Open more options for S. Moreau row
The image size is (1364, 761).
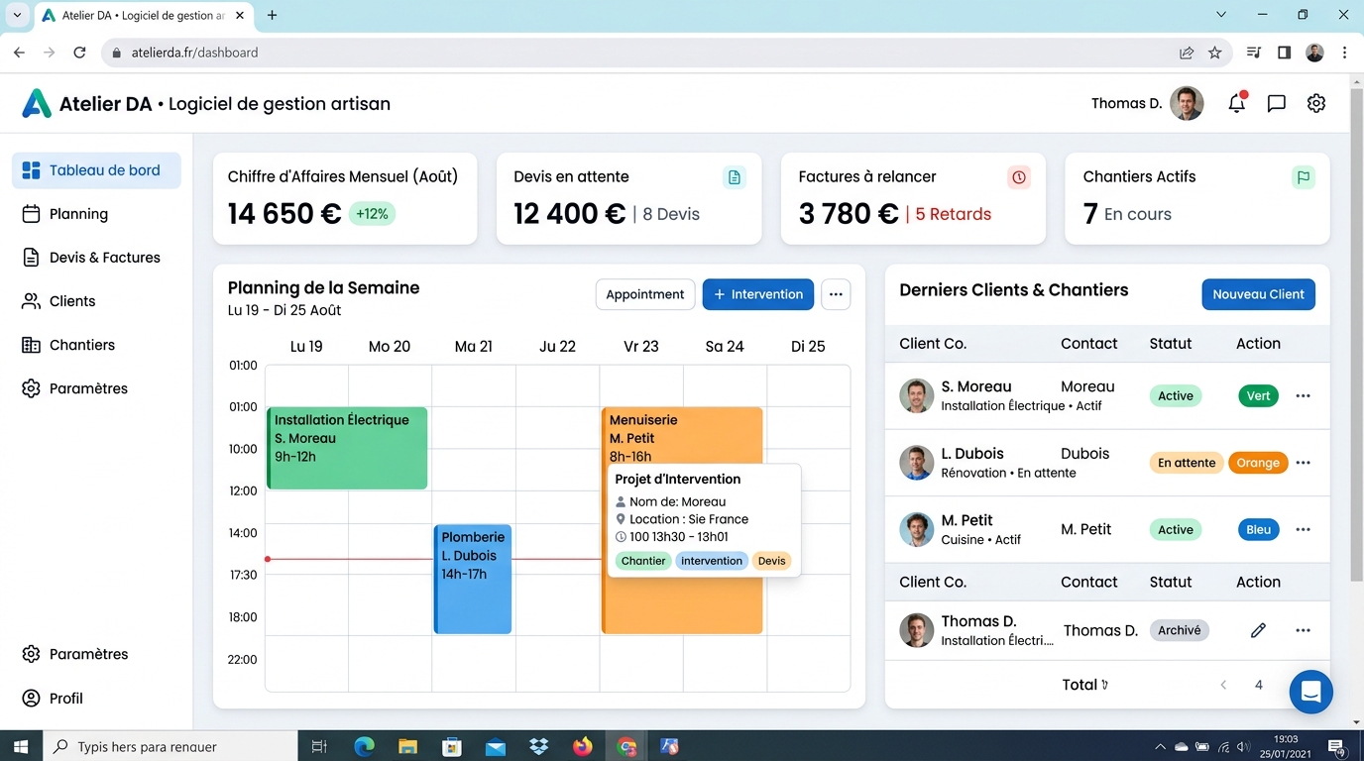tap(1304, 395)
